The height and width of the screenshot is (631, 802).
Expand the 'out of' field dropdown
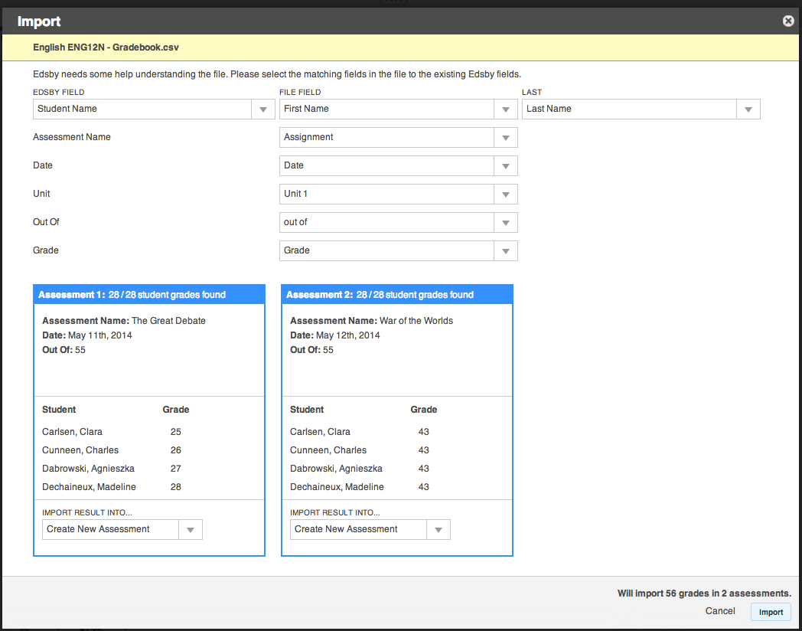click(505, 222)
